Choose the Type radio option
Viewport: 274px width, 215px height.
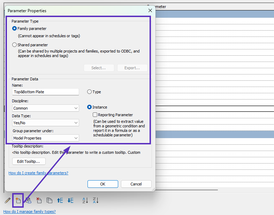point(90,92)
